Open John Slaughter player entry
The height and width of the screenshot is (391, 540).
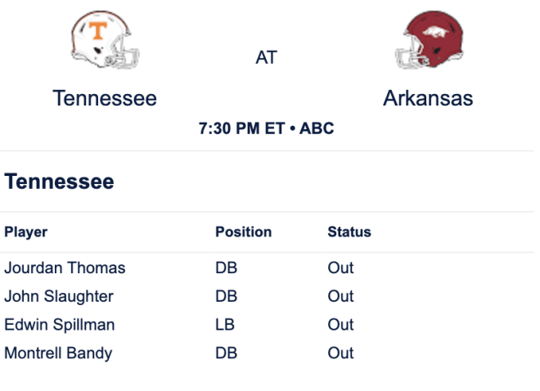point(59,296)
